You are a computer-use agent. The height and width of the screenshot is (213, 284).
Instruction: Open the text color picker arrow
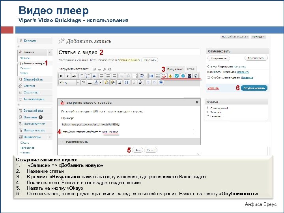pos(100,82)
